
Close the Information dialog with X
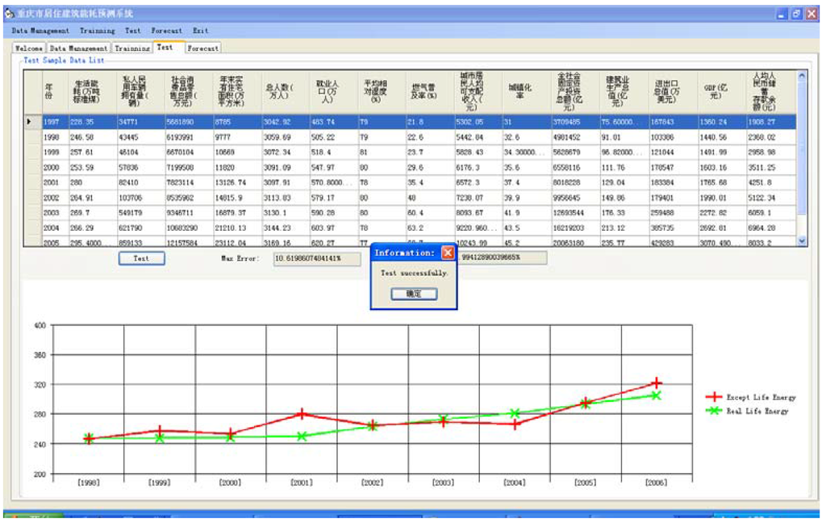pyautogui.click(x=448, y=253)
